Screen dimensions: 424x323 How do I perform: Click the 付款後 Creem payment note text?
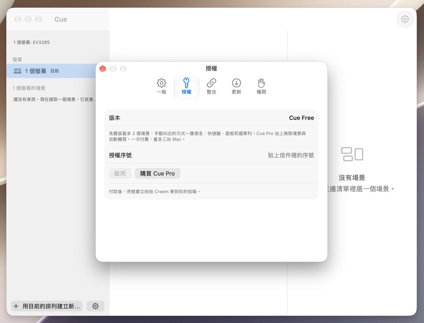(155, 192)
